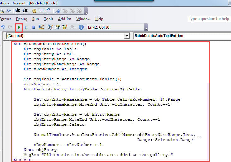Screen dimensions: 231x162
Task: Open the Properties Window icon
Action: tap(58, 27)
